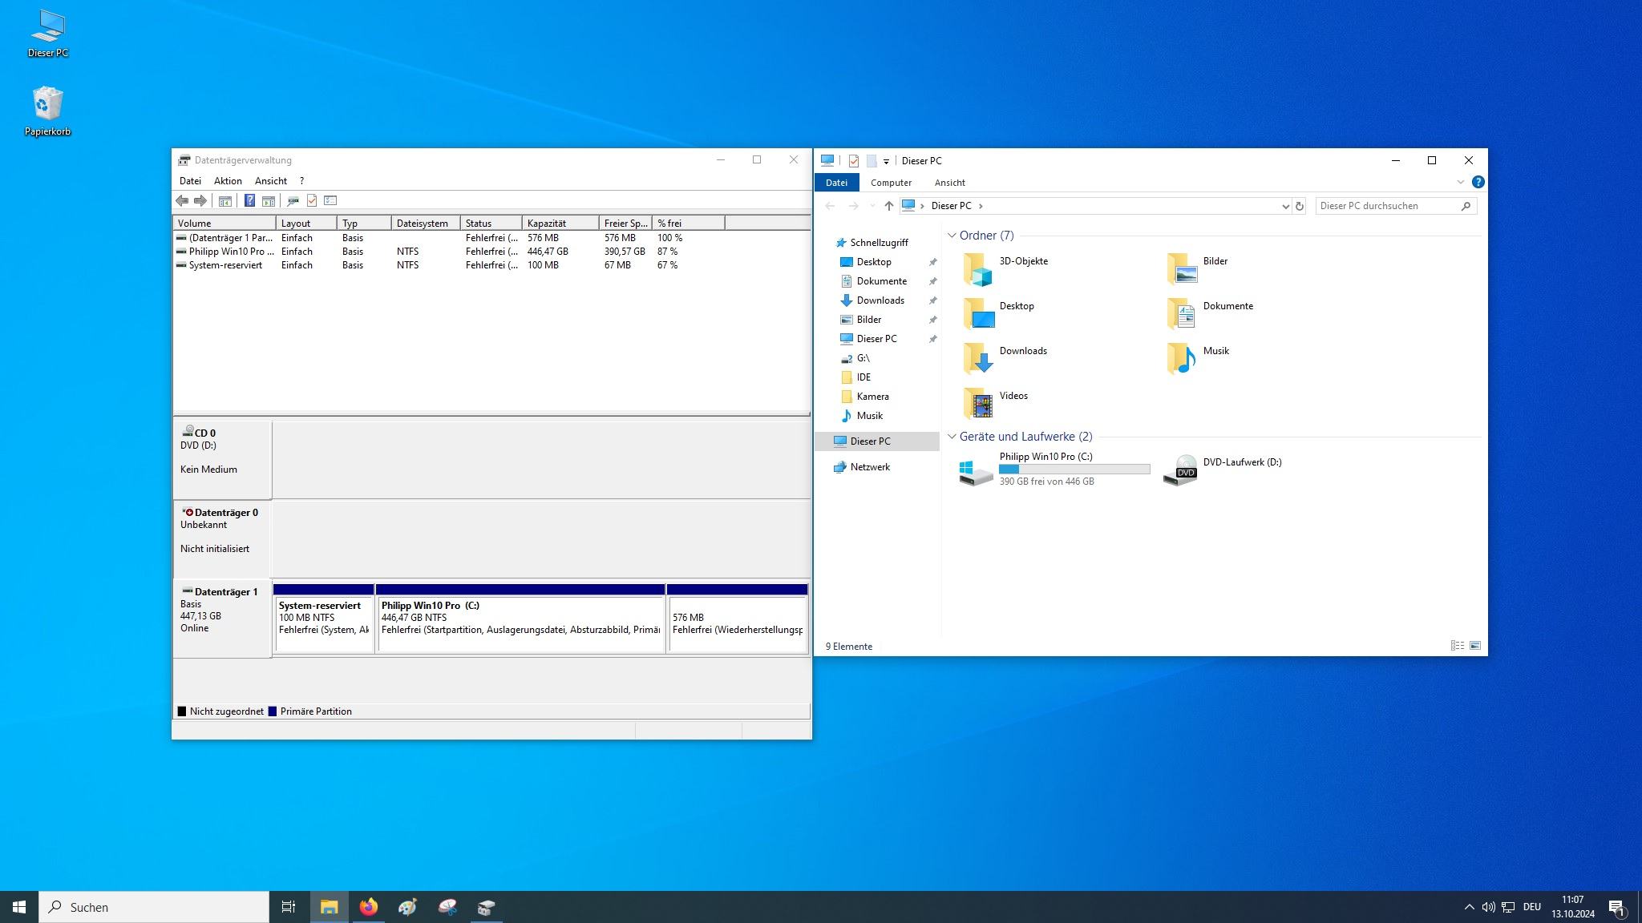Collapse the Geräte und Laufwerke group
1642x923 pixels.
coord(952,437)
